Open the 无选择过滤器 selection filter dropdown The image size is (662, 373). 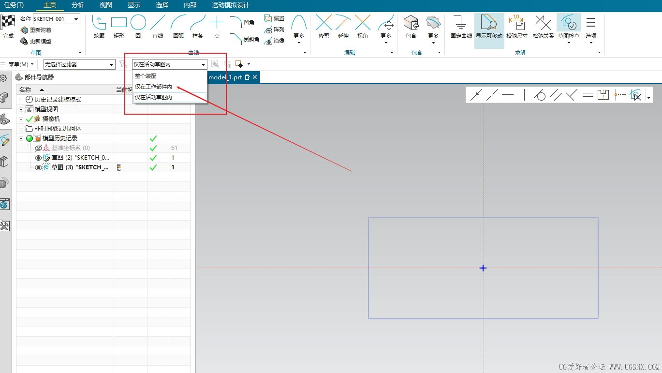79,64
